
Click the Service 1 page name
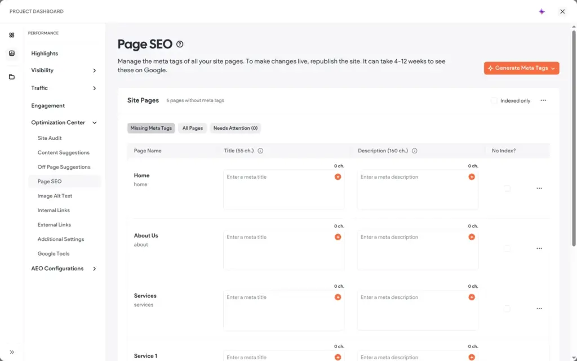(145, 356)
